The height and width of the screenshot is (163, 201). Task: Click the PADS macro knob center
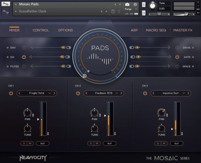[100, 56]
